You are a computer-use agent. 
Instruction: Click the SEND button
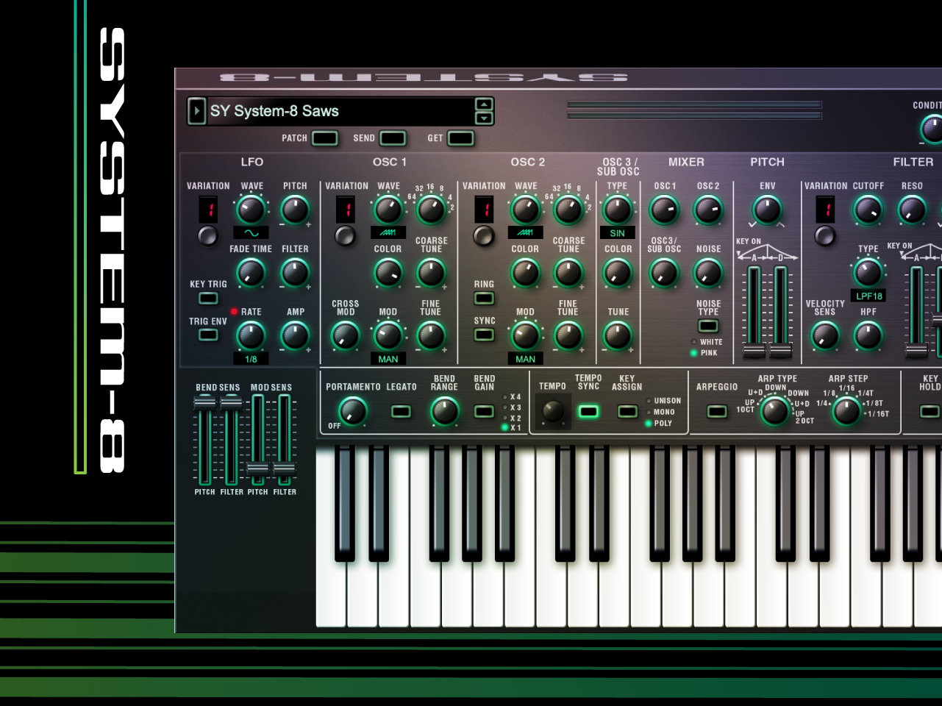point(393,138)
